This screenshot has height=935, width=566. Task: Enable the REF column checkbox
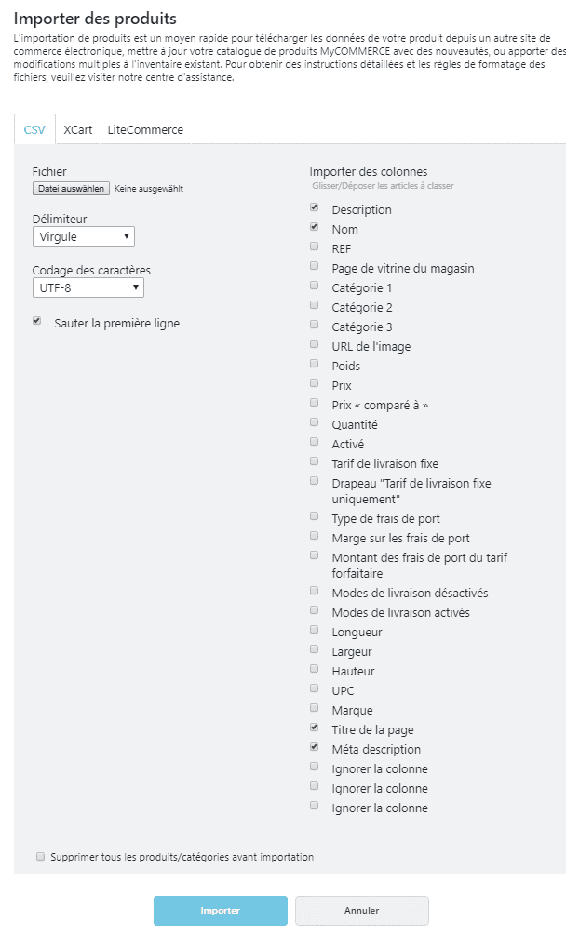[315, 247]
